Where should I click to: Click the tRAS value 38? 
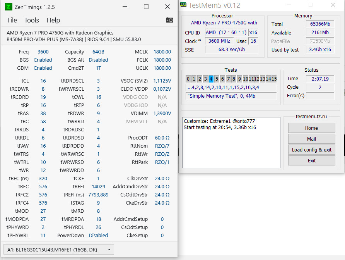[x=43, y=114]
